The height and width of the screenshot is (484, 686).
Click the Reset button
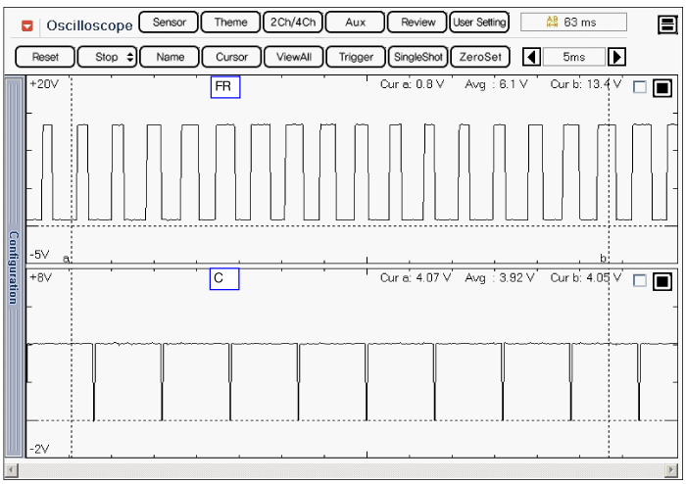(x=45, y=57)
